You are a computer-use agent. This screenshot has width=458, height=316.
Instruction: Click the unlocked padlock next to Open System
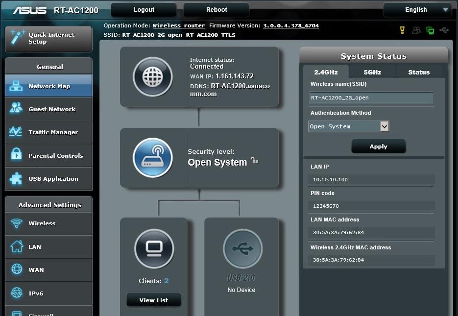254,161
